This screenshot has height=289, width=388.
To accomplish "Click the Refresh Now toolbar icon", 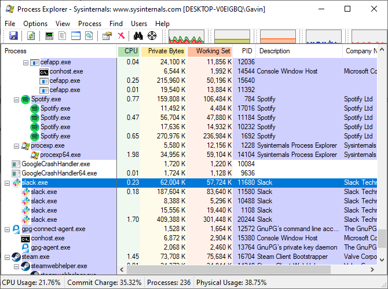I will pyautogui.click(x=31, y=36).
